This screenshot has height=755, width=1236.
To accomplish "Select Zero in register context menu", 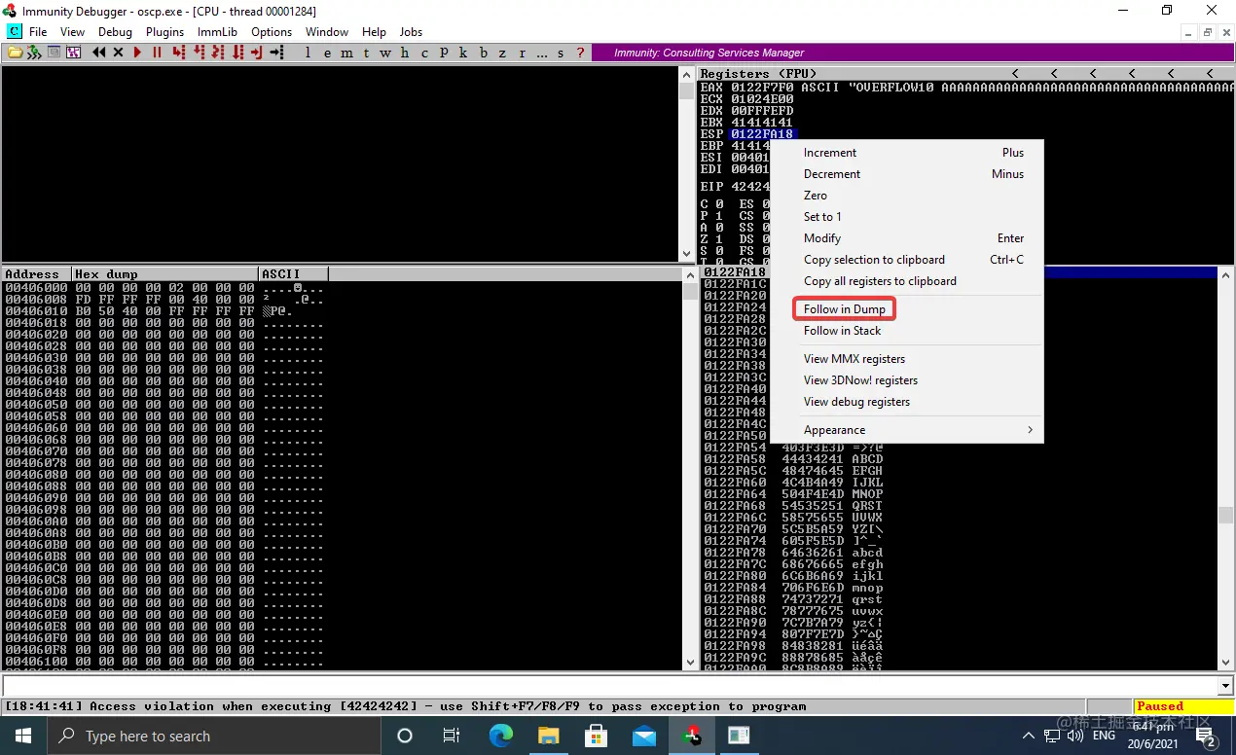I will pyautogui.click(x=816, y=196).
